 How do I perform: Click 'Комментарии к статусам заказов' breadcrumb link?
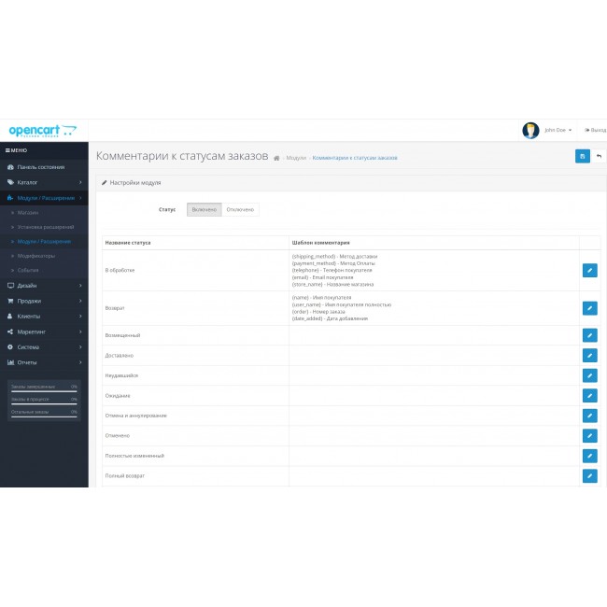click(x=354, y=158)
